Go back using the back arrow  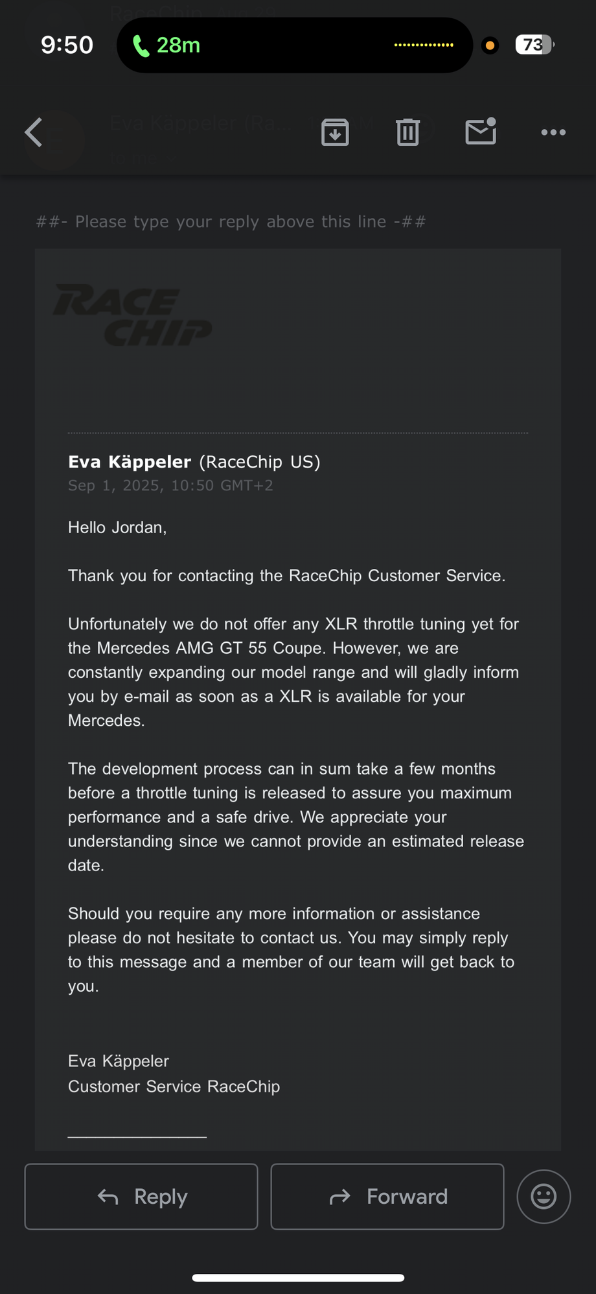(34, 132)
